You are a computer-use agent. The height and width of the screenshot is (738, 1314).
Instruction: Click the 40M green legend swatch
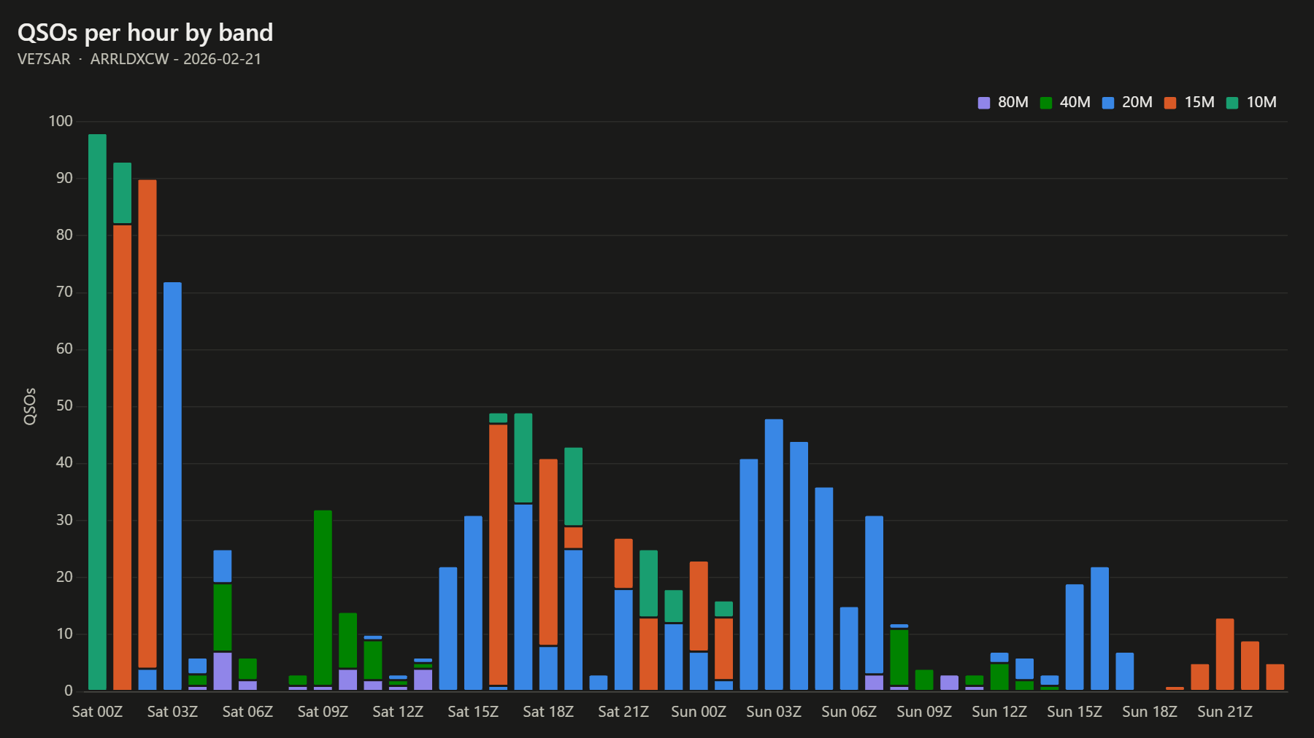1046,103
